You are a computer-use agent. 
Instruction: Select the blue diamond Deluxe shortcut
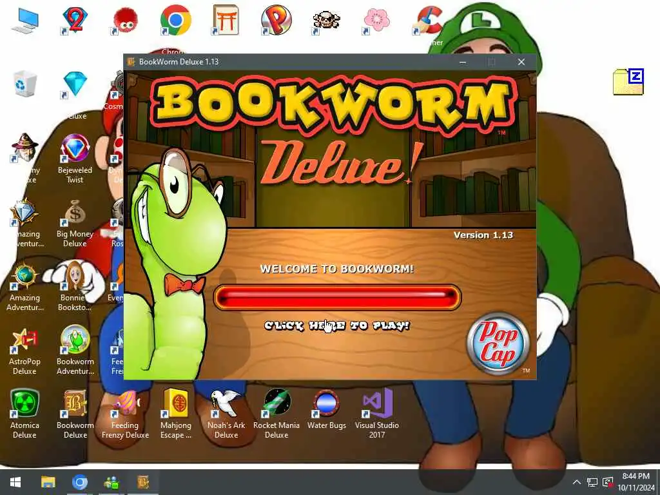[x=75, y=86]
